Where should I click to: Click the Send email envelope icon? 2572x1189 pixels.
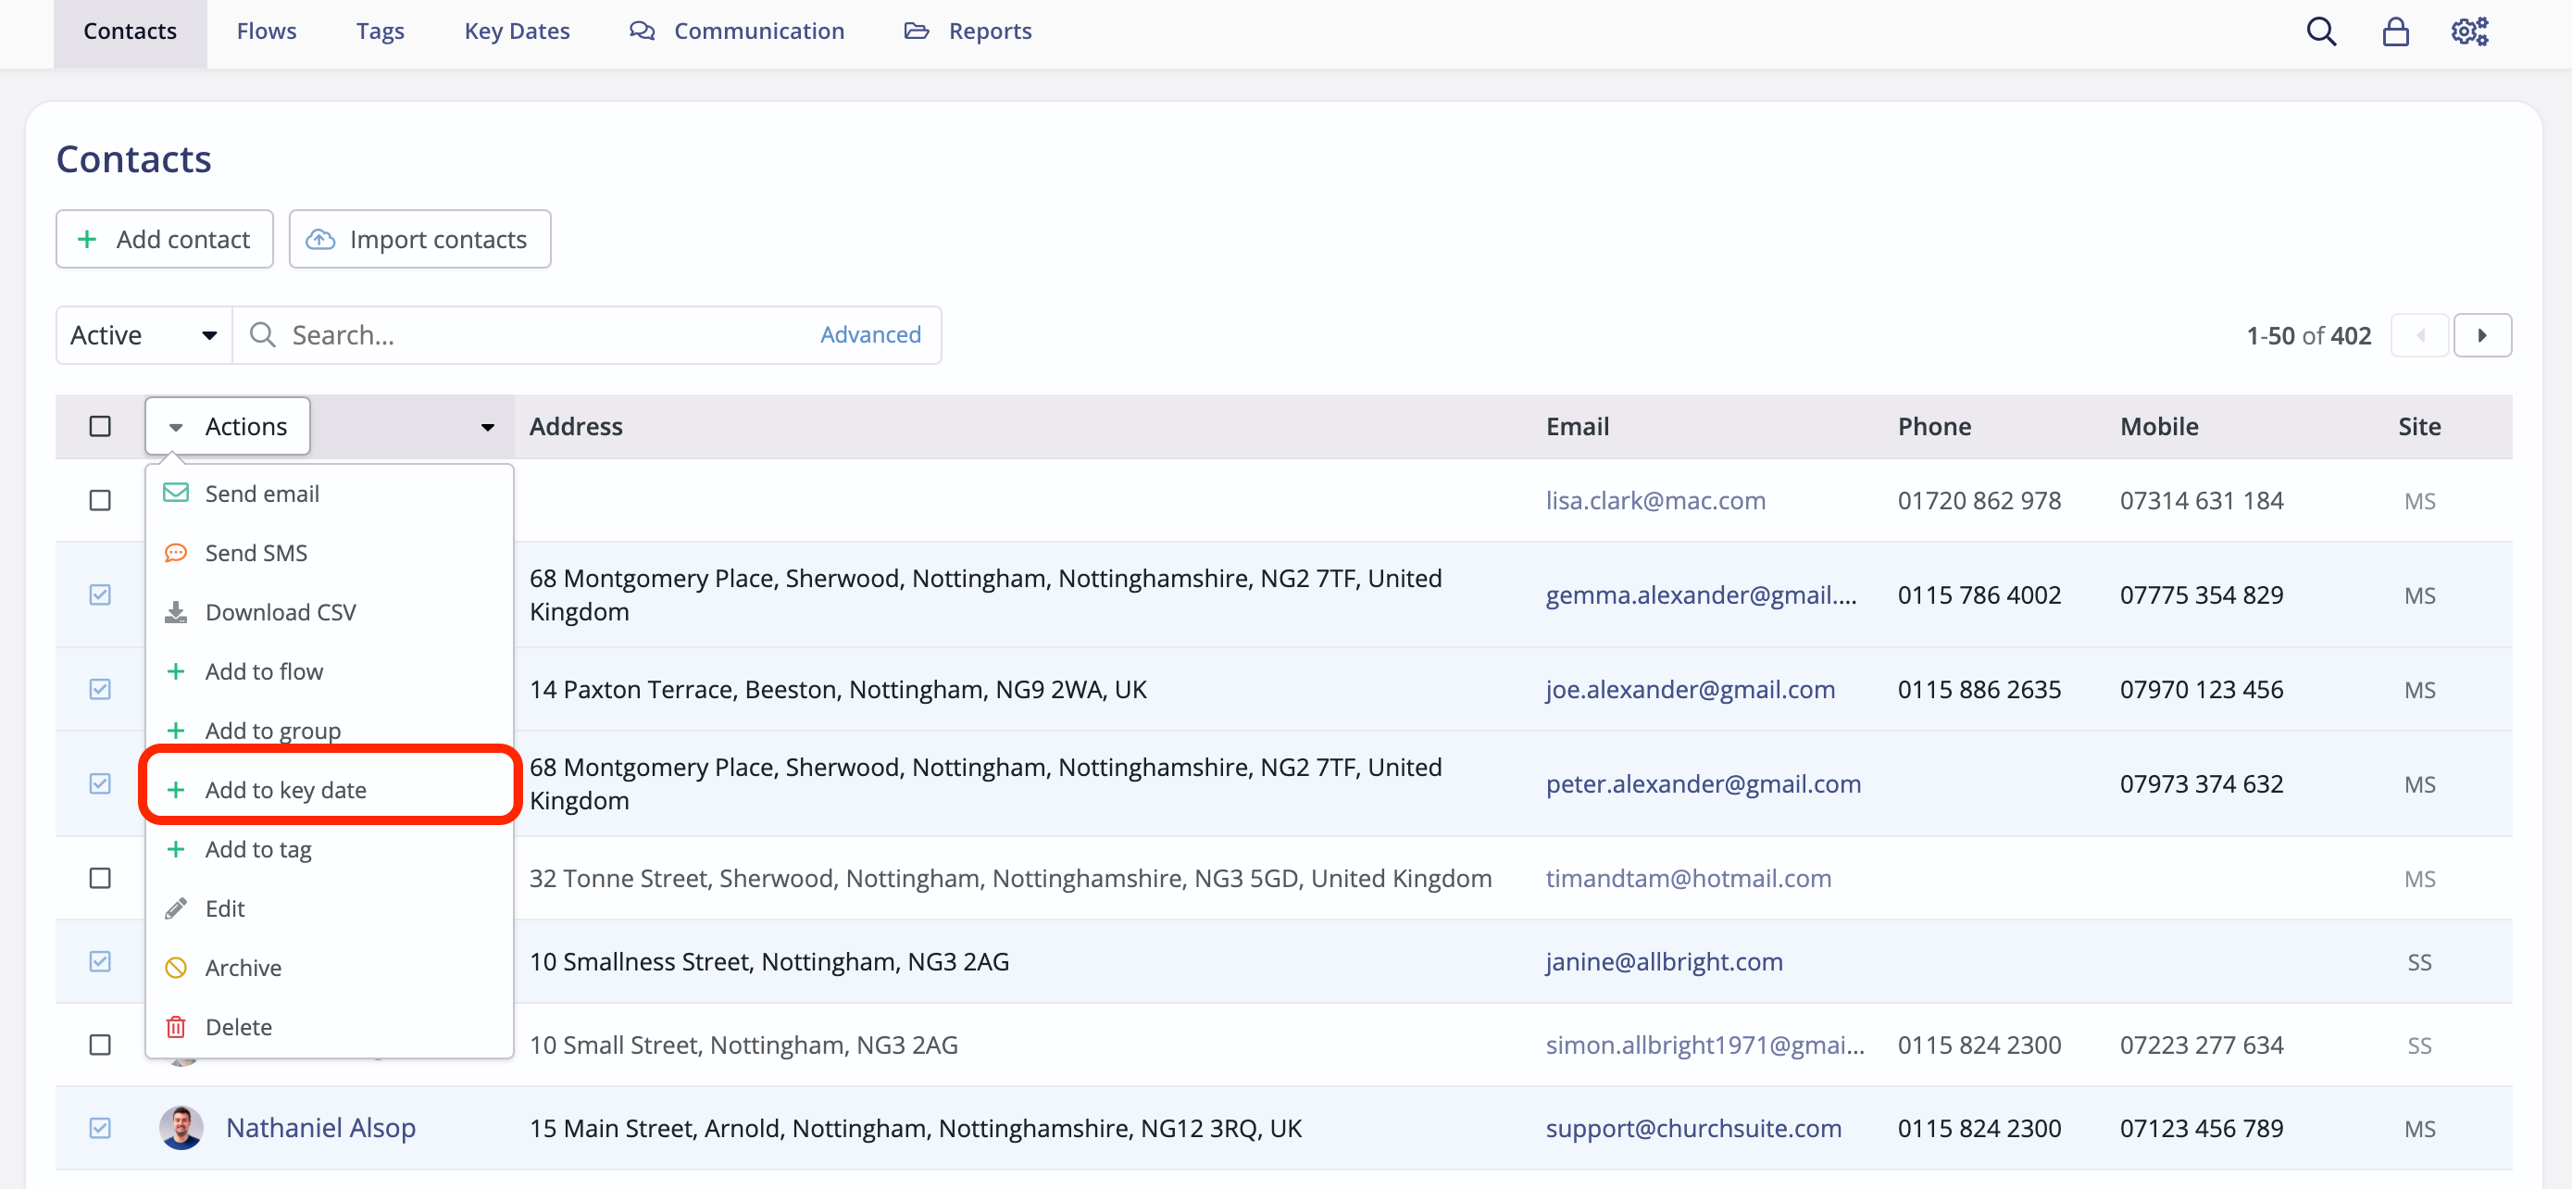[x=176, y=492]
